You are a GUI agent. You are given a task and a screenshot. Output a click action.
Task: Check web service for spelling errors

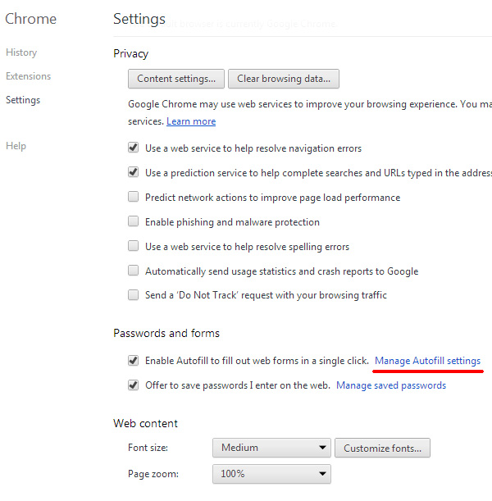coord(133,246)
